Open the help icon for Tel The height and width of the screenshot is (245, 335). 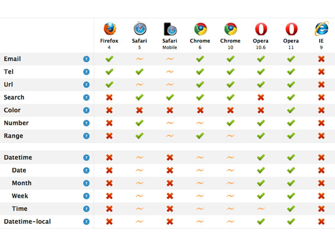click(x=86, y=72)
